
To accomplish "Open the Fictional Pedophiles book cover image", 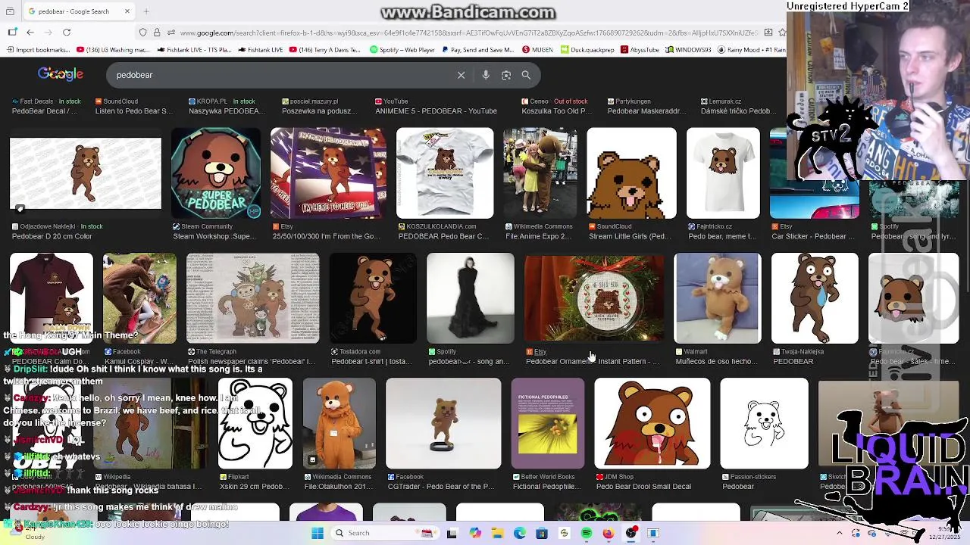I will click(x=548, y=423).
